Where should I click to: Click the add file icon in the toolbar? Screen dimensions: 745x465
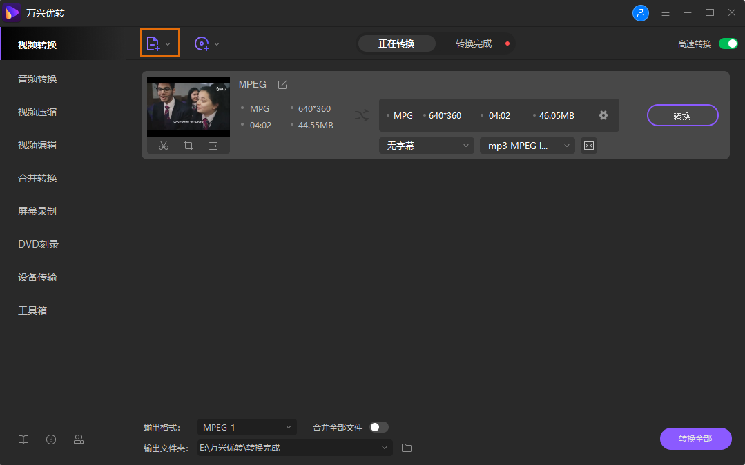coord(155,43)
